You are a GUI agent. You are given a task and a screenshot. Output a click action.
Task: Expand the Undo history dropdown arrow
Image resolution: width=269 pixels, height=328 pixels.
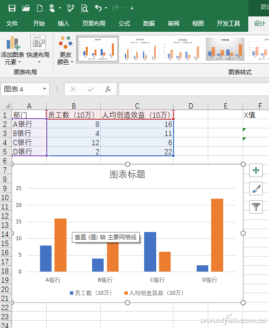coord(106,8)
